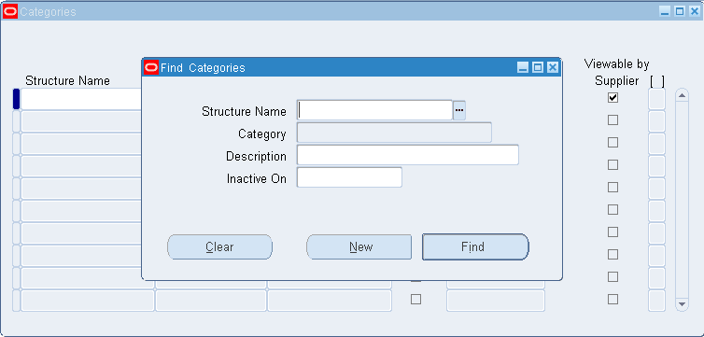Check the last Viewable by Supplier checkbox
The width and height of the screenshot is (704, 337).
612,300
